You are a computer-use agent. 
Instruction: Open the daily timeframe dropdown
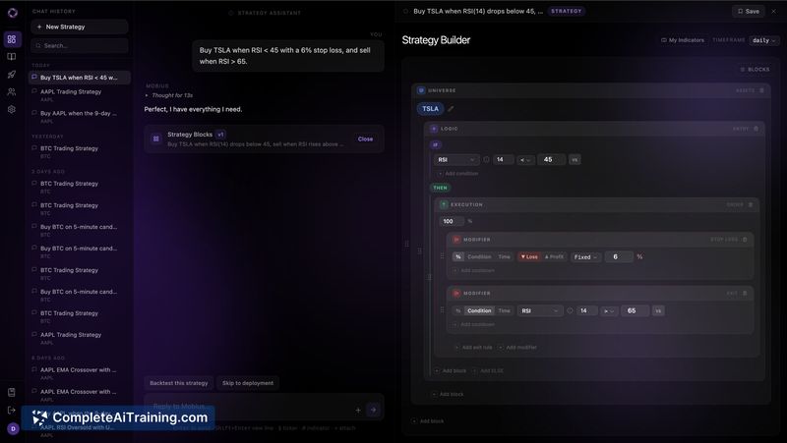tap(764, 40)
